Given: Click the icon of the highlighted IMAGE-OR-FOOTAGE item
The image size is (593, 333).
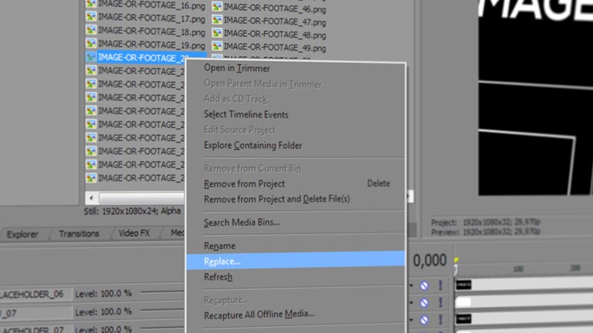Looking at the screenshot, I should pyautogui.click(x=91, y=57).
